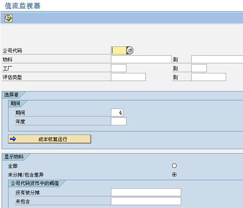The image size is (243, 208).
Task: Click the 年度 input field
Action: 119,121
